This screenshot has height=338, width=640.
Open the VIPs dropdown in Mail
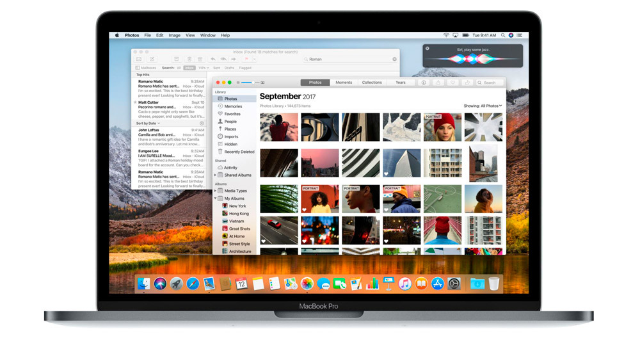(x=204, y=68)
